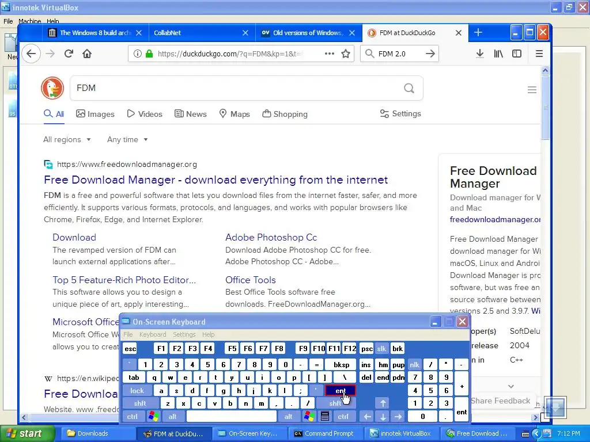Open Firefox home page icon
590x442 pixels.
(x=87, y=54)
